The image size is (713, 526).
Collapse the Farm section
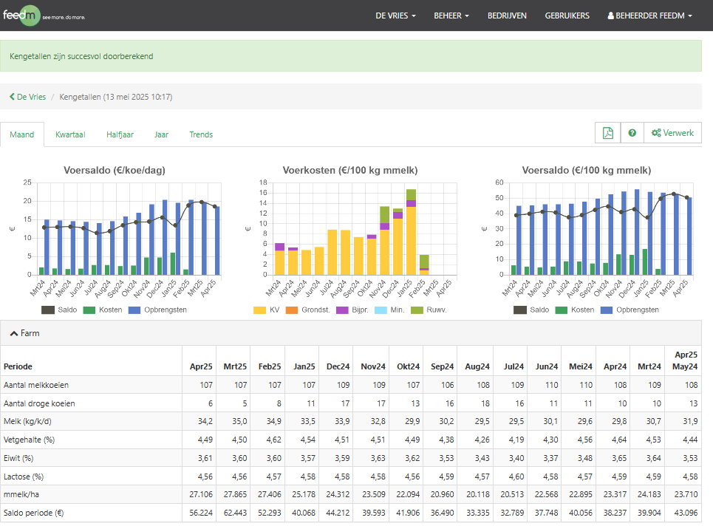25,333
